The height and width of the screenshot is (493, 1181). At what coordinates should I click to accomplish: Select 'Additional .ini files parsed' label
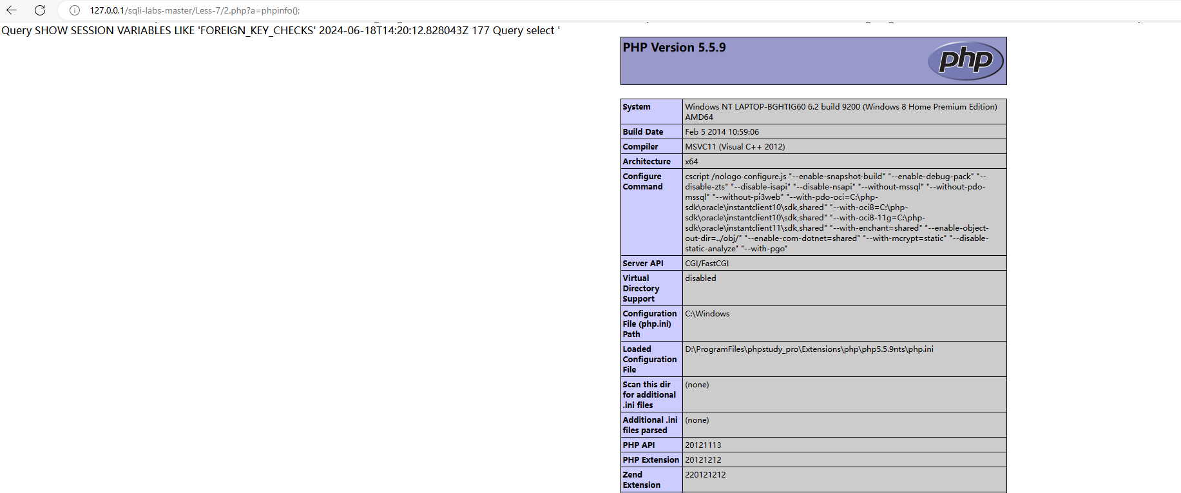point(650,425)
